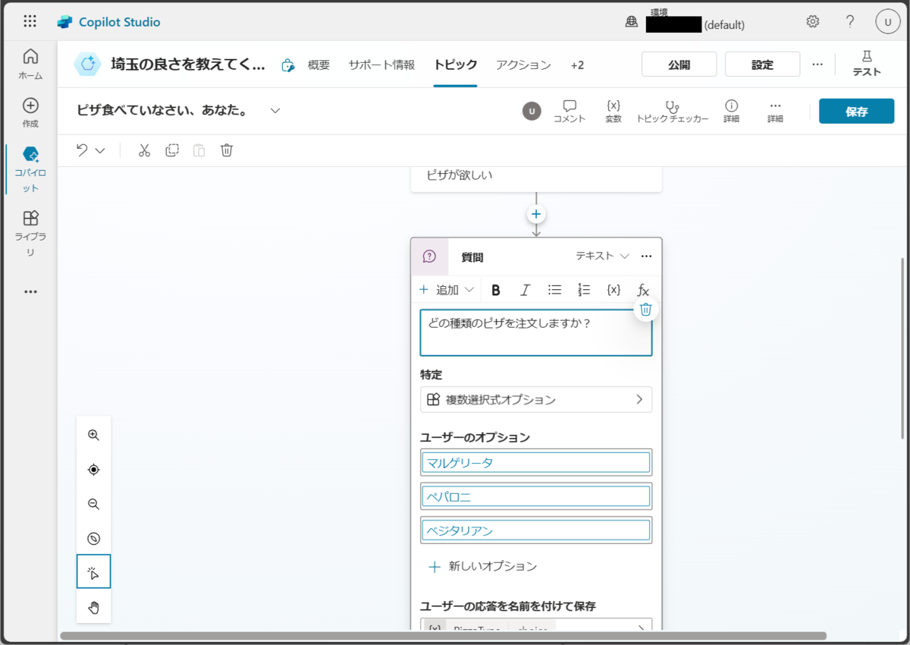Open more sidebar options ellipsis
The image size is (910, 645).
click(x=30, y=291)
